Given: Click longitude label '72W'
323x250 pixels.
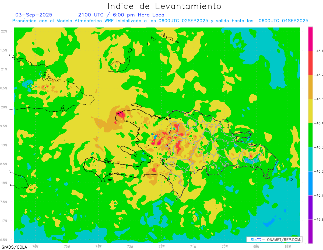Looking at the screenshot, I should 161,246.
